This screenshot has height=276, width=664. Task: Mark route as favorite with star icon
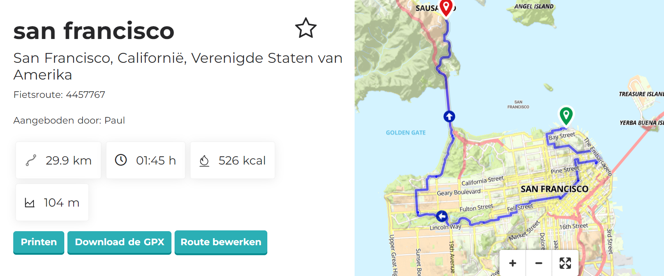306,28
